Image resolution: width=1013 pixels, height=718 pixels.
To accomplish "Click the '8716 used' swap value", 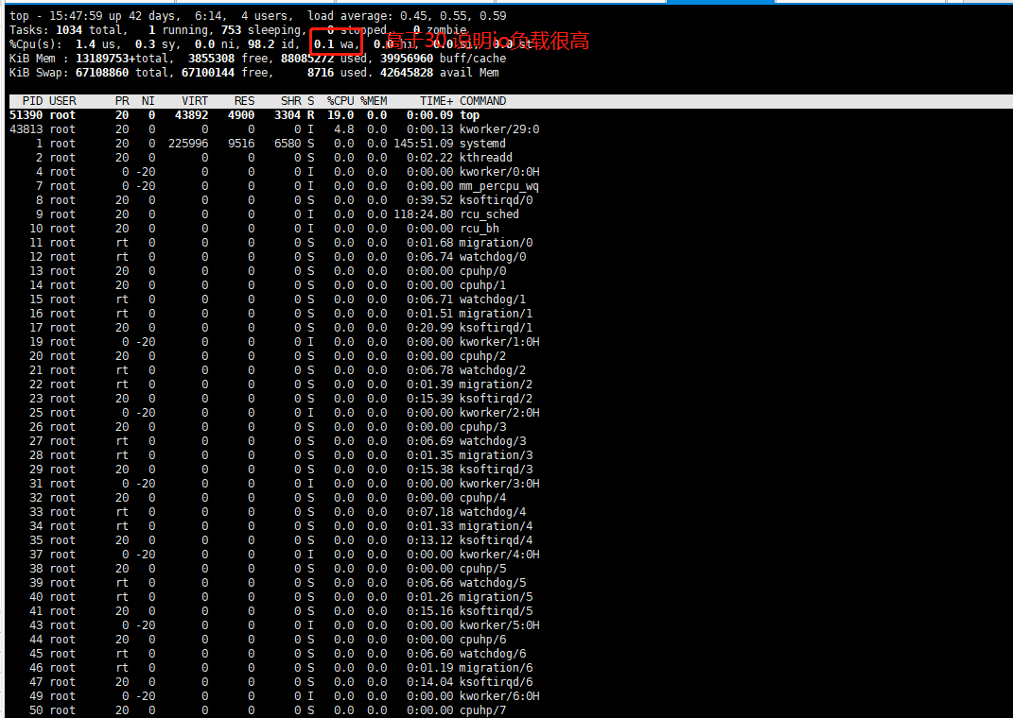I will click(338, 73).
